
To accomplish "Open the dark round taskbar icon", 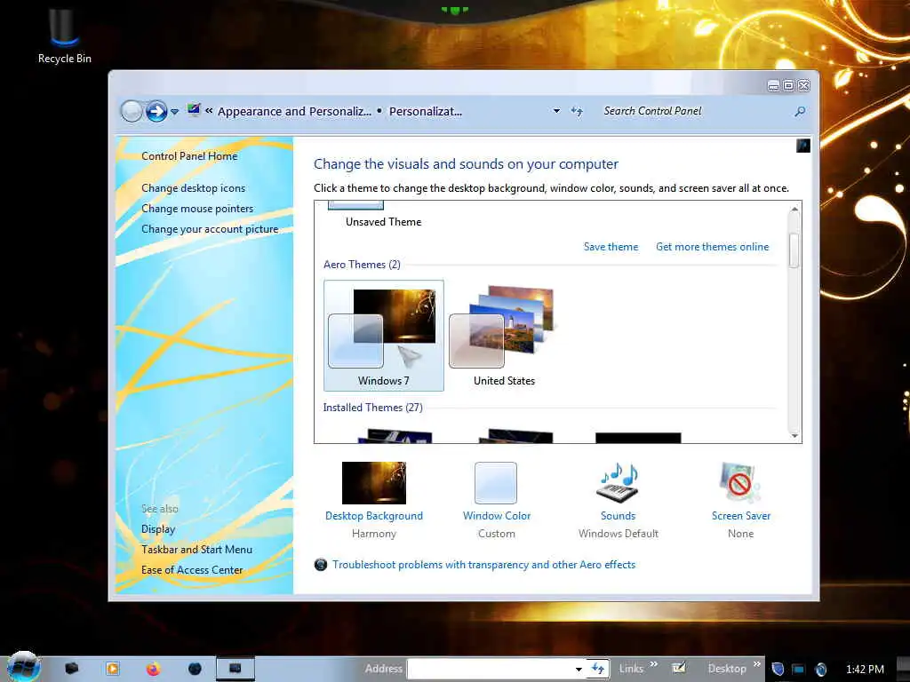I will [x=195, y=669].
